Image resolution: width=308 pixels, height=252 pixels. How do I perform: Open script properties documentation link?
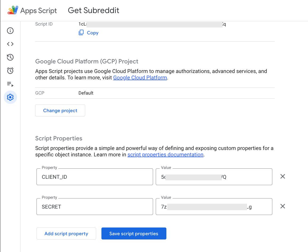165,155
